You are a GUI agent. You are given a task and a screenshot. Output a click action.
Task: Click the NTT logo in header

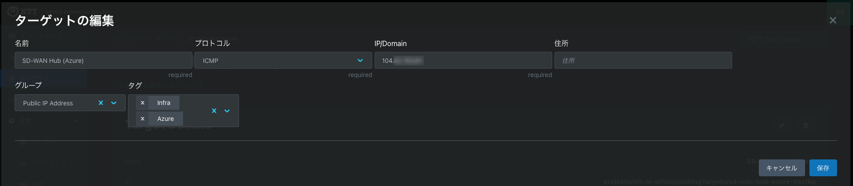click(x=22, y=11)
